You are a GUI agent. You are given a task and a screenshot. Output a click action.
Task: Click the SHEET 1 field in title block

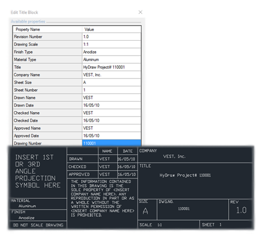pos(226,225)
